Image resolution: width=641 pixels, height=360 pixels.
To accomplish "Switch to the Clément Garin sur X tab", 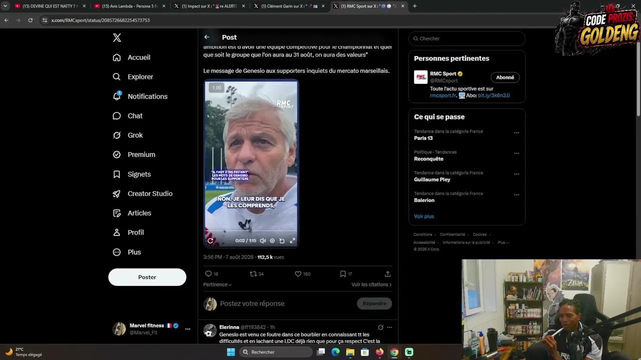I will [x=289, y=6].
